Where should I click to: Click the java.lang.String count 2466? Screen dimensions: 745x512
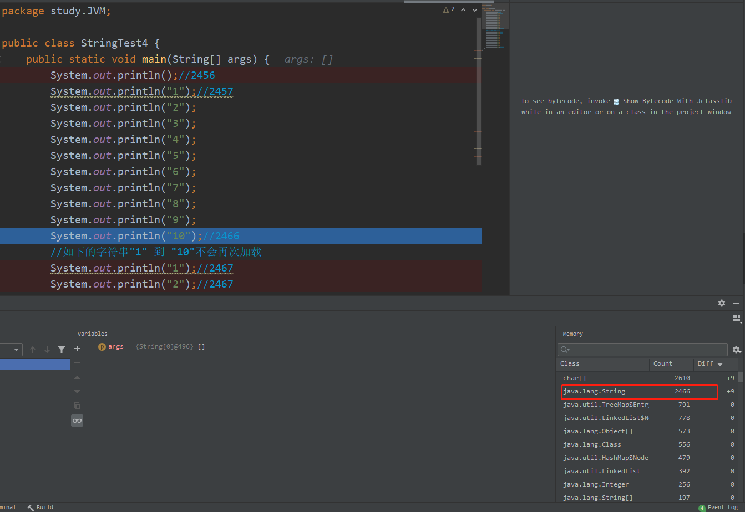pyautogui.click(x=682, y=391)
